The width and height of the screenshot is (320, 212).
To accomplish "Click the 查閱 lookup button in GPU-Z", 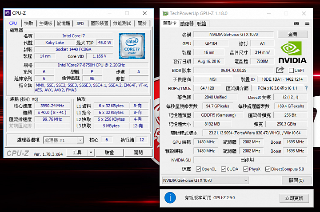I will [x=292, y=35].
